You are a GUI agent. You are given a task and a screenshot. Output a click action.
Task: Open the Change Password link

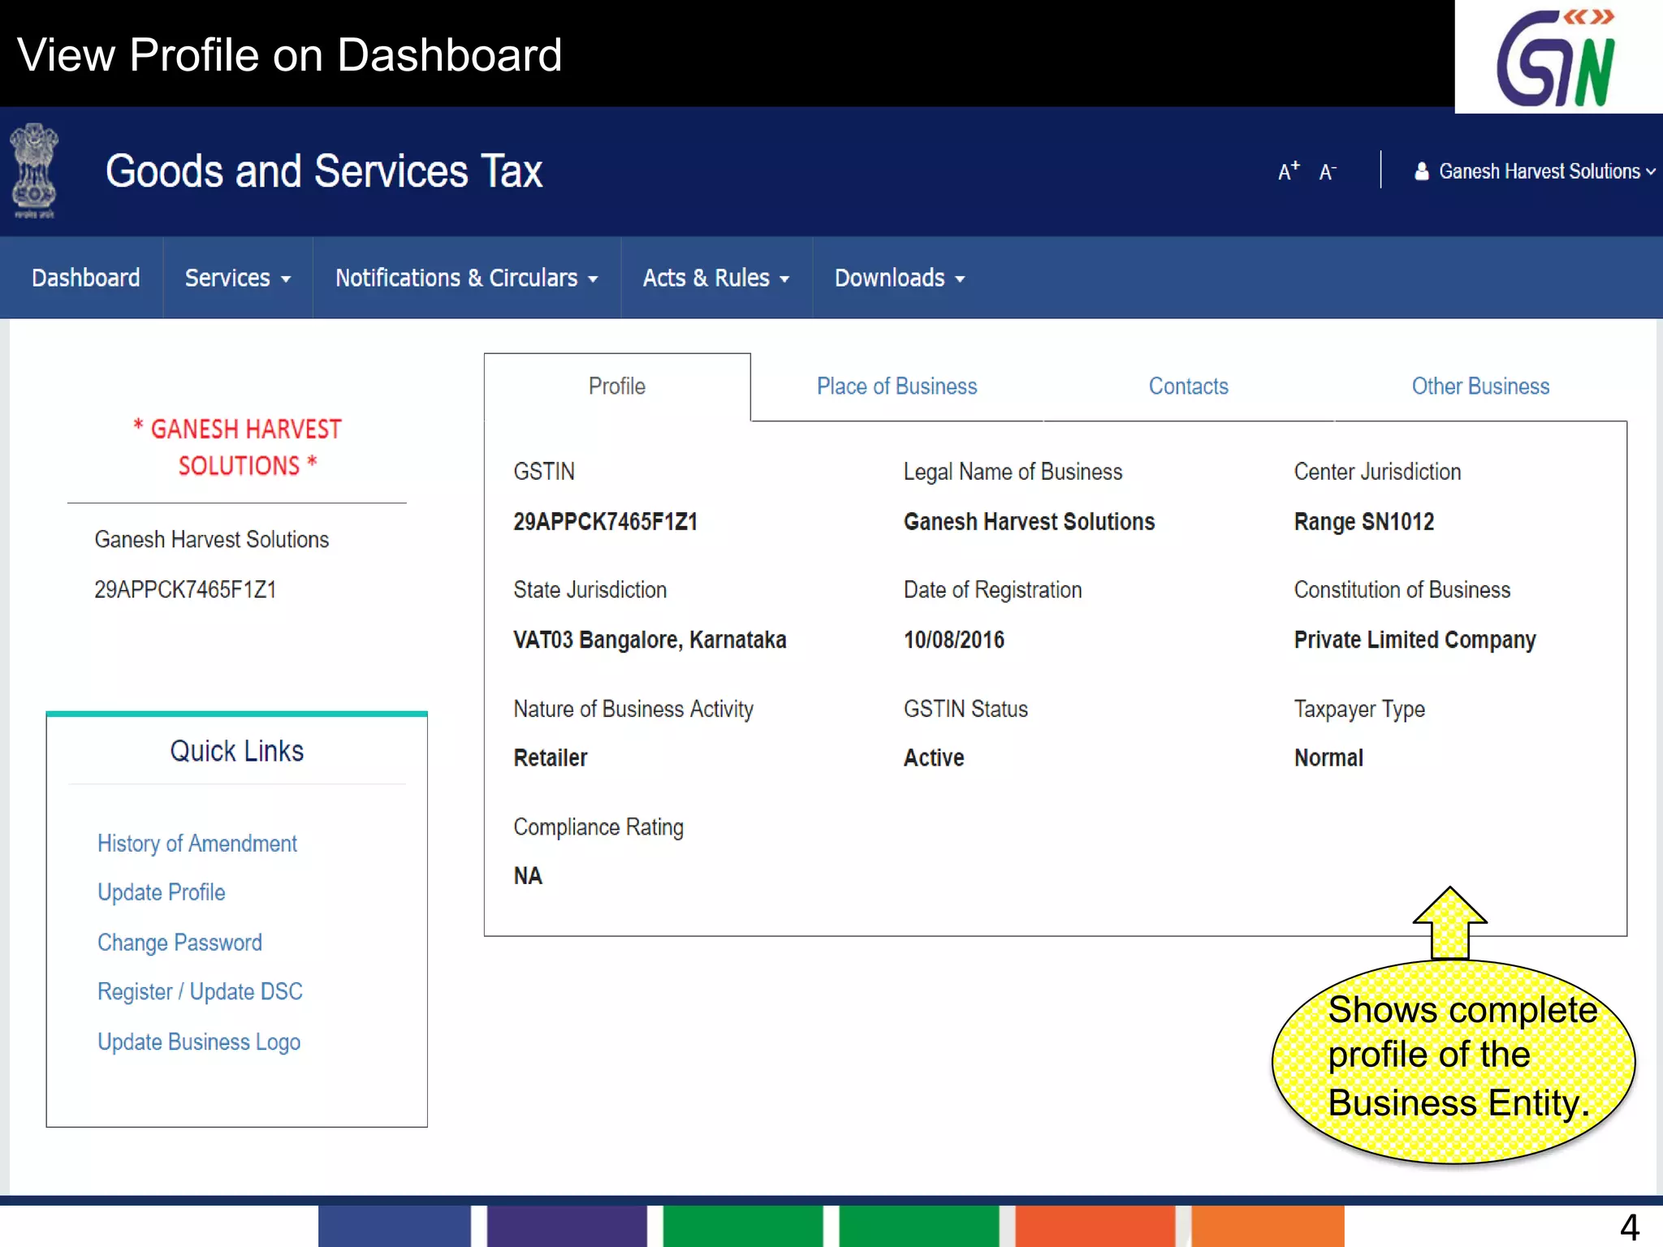tap(179, 943)
